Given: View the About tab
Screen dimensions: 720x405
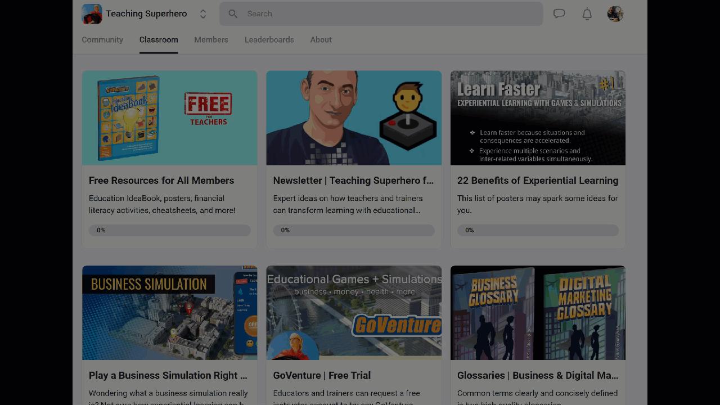Looking at the screenshot, I should click(321, 40).
